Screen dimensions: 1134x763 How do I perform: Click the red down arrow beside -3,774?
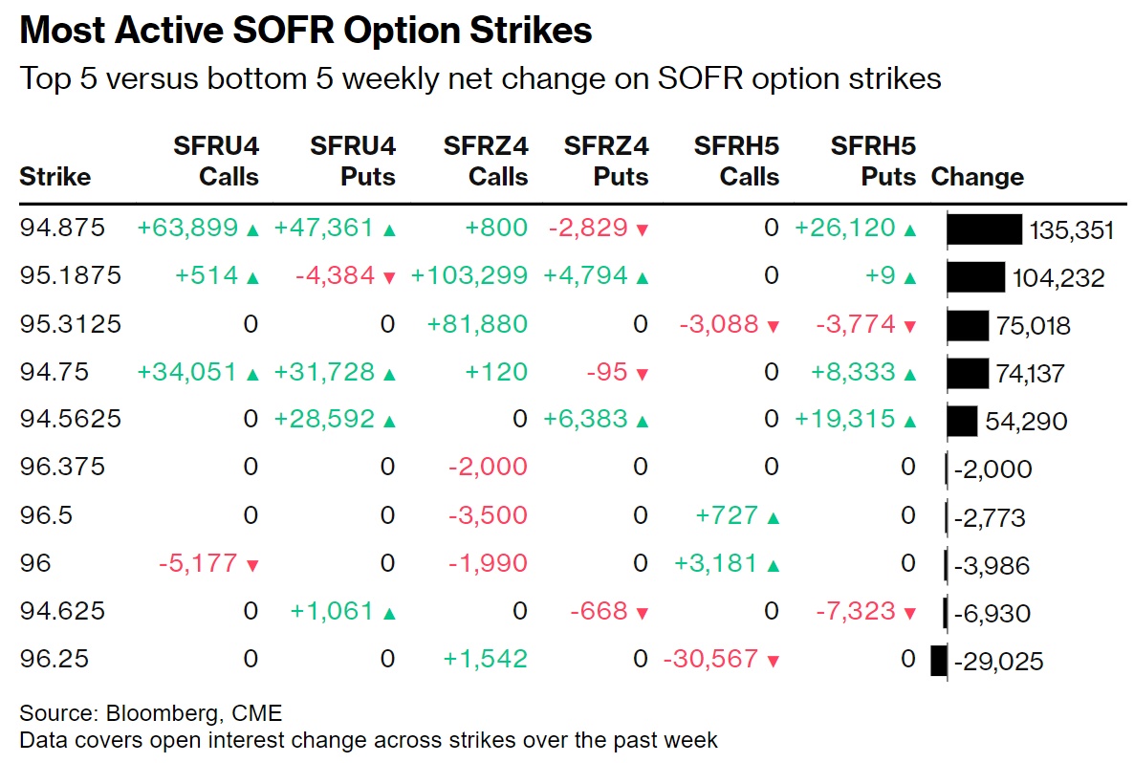click(909, 326)
